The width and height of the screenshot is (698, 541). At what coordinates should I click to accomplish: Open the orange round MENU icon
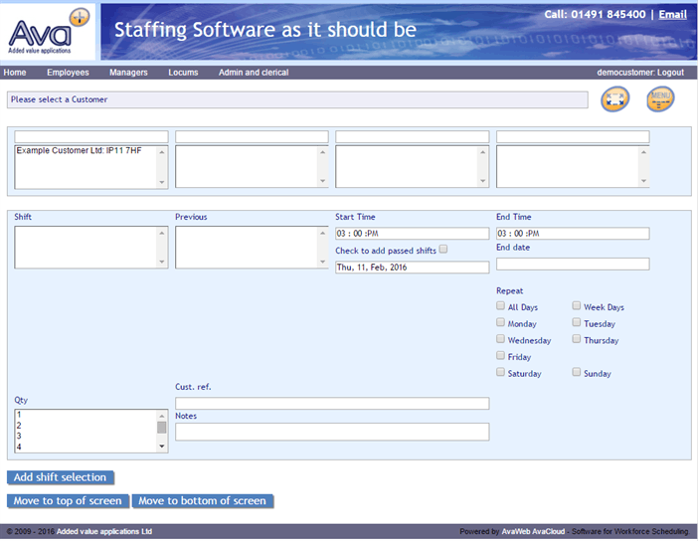660,98
